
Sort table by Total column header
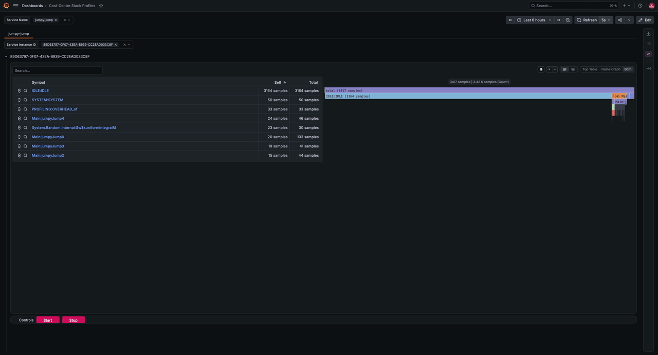pos(313,82)
